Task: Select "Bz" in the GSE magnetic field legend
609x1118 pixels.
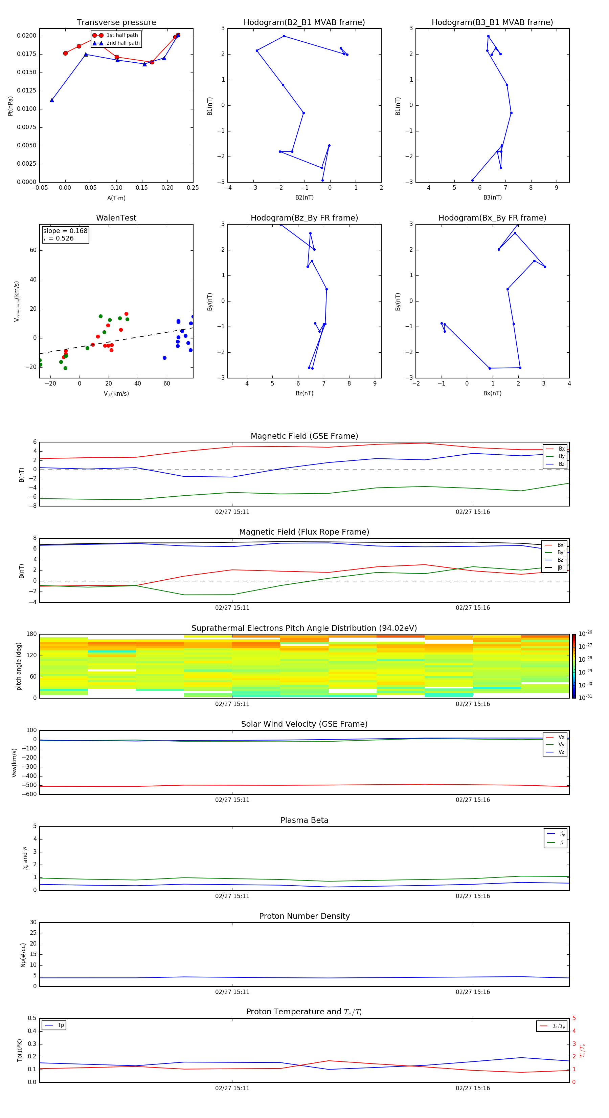Action: coord(556,464)
